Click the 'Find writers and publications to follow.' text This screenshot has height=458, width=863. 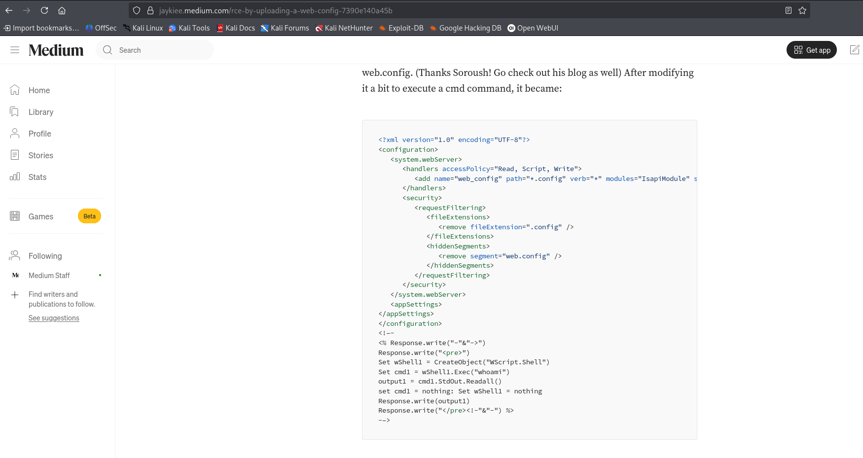pyautogui.click(x=62, y=299)
